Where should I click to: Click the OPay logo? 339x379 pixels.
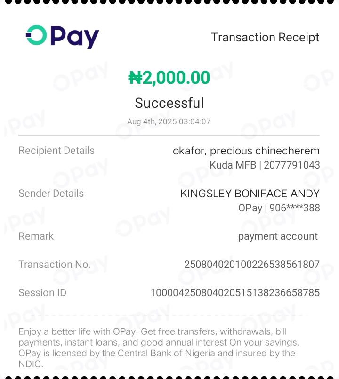tap(62, 36)
